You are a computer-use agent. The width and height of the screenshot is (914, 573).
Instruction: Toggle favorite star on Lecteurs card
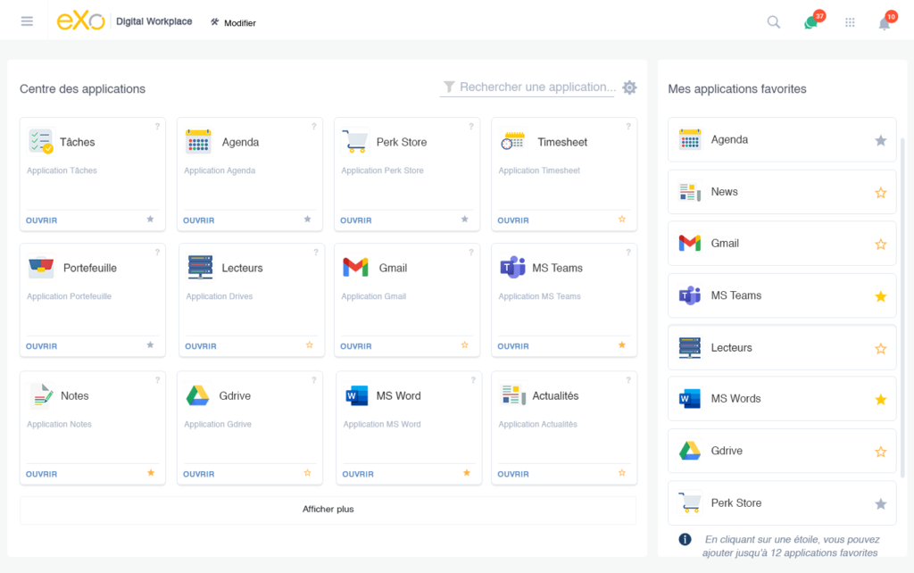[x=310, y=345]
